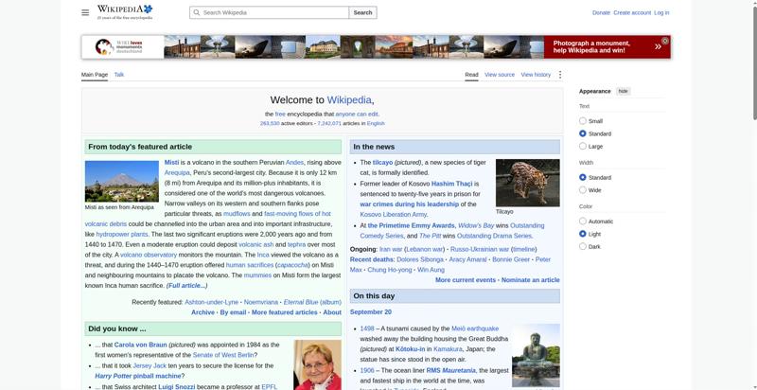Open the hamburger main menu

[85, 12]
